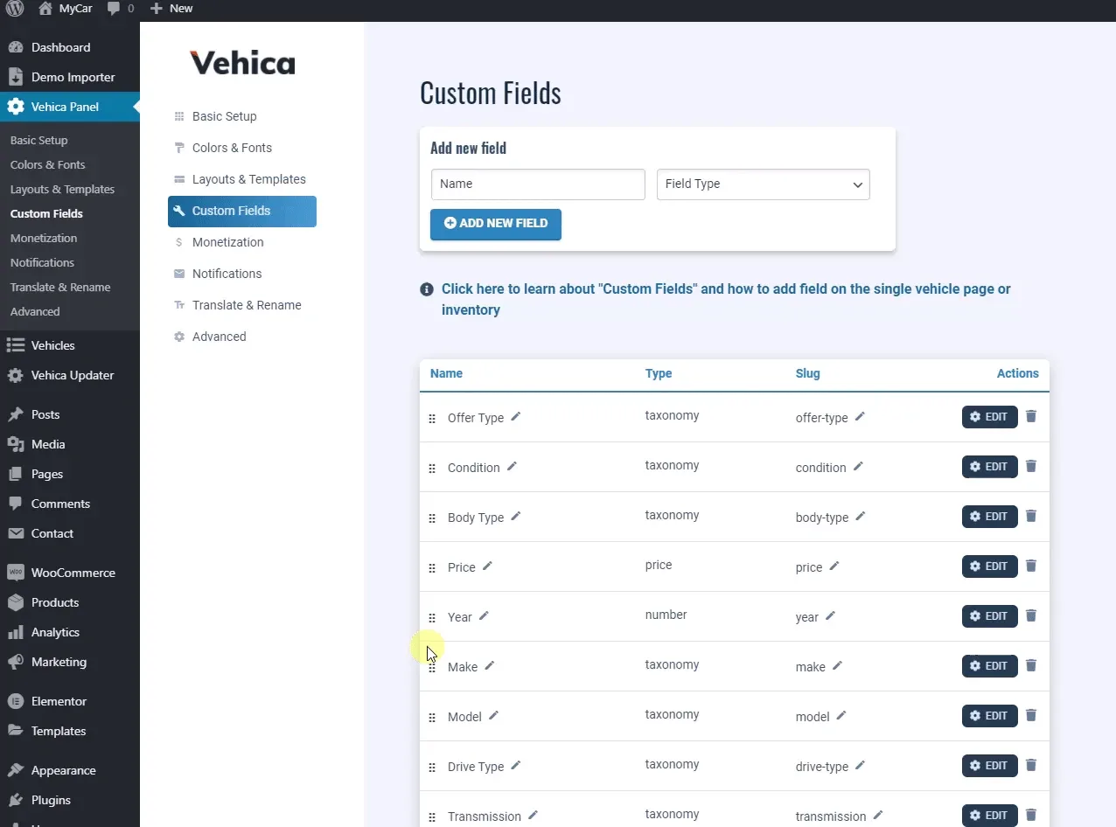This screenshot has width=1116, height=827.
Task: Click the plus New icon in admin bar
Action: point(156,8)
